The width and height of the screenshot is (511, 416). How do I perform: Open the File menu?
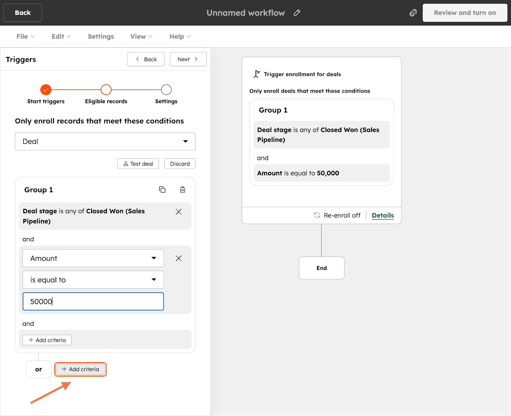tap(25, 37)
